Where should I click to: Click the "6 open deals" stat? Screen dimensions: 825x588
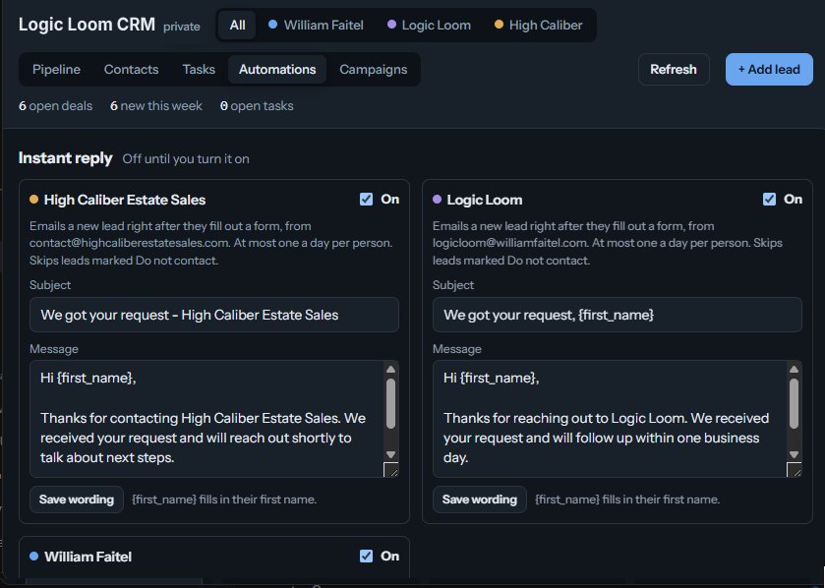pos(56,106)
